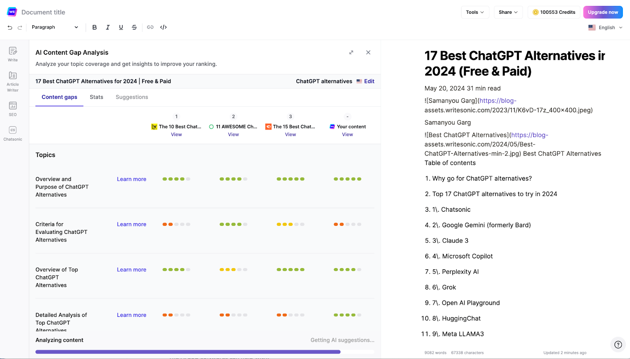The height and width of the screenshot is (359, 630).
Task: View The 10 Best Chat competitor
Action: 176,135
